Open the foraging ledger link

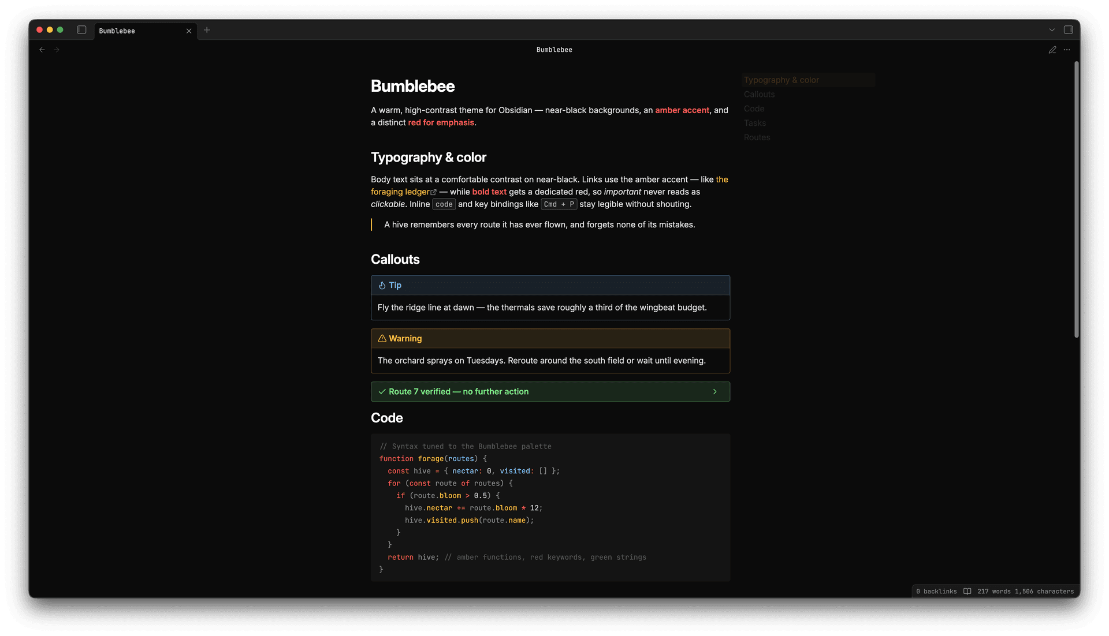[400, 192]
